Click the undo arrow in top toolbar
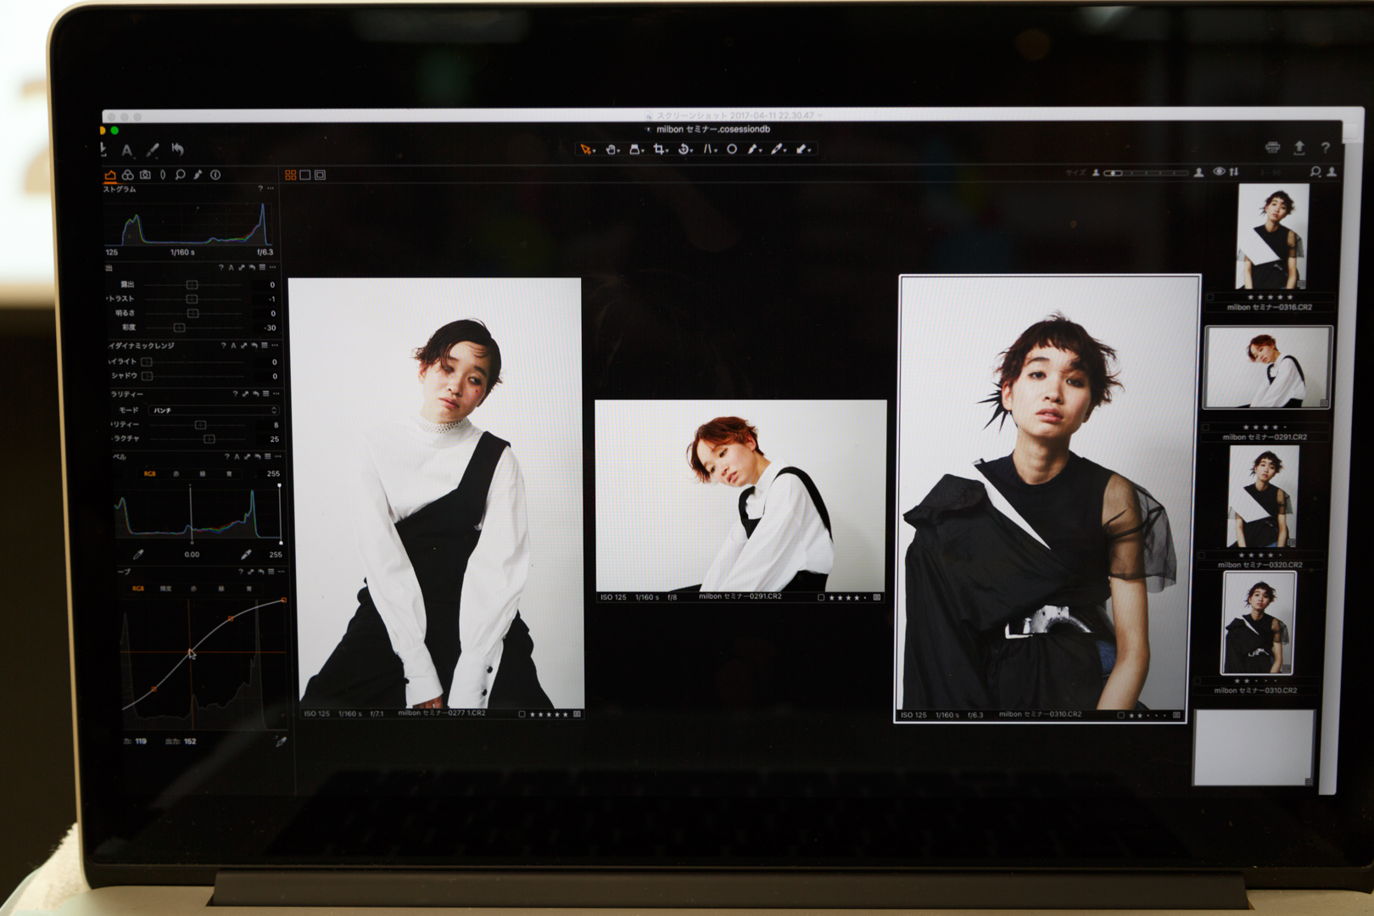The height and width of the screenshot is (916, 1374). point(177,149)
